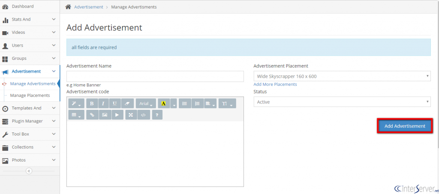Click the Groups grid icon
Viewport: 439px width, 194px height.
[x=5, y=59]
